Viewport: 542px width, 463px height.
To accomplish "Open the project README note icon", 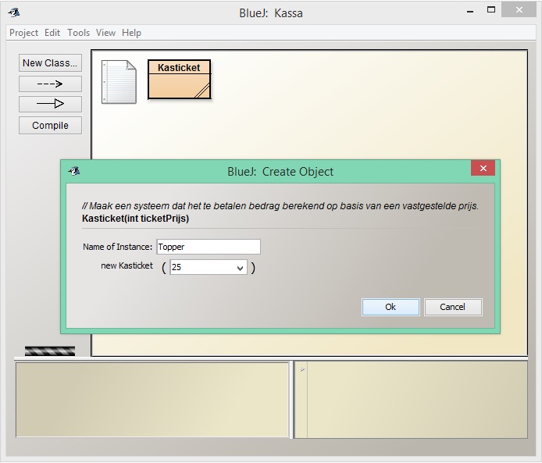I will 119,82.
